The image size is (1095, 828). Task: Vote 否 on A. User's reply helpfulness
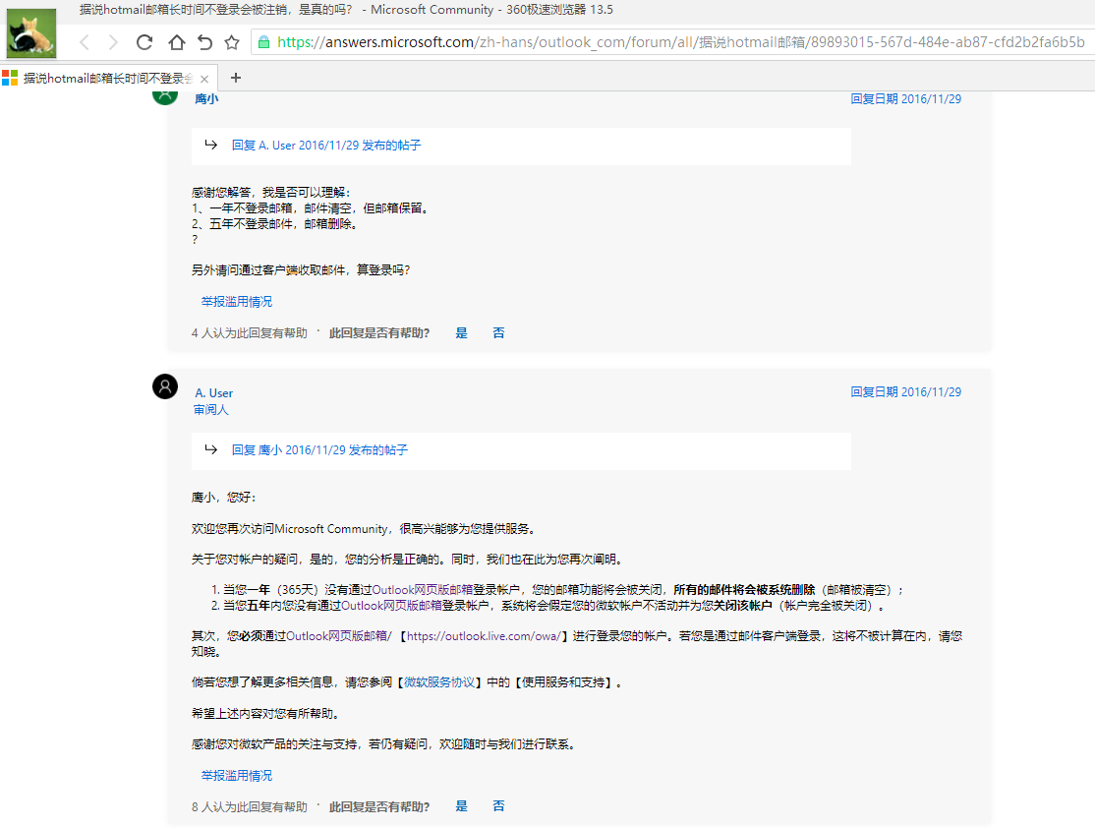[498, 806]
